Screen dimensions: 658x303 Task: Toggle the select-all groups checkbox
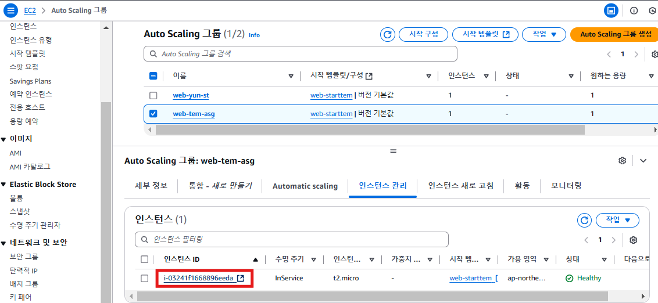pos(153,76)
